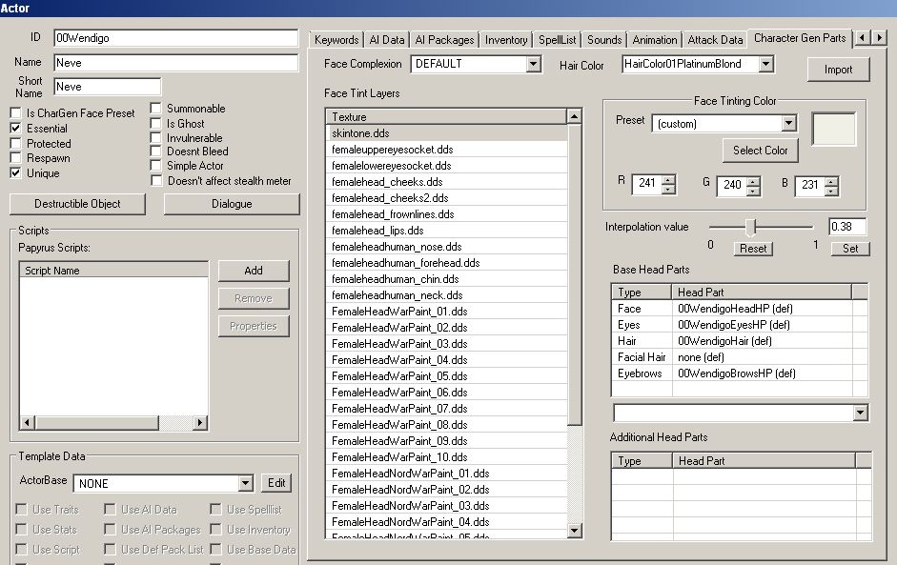Expand the Hair Color dropdown
The width and height of the screenshot is (897, 565).
[x=764, y=65]
